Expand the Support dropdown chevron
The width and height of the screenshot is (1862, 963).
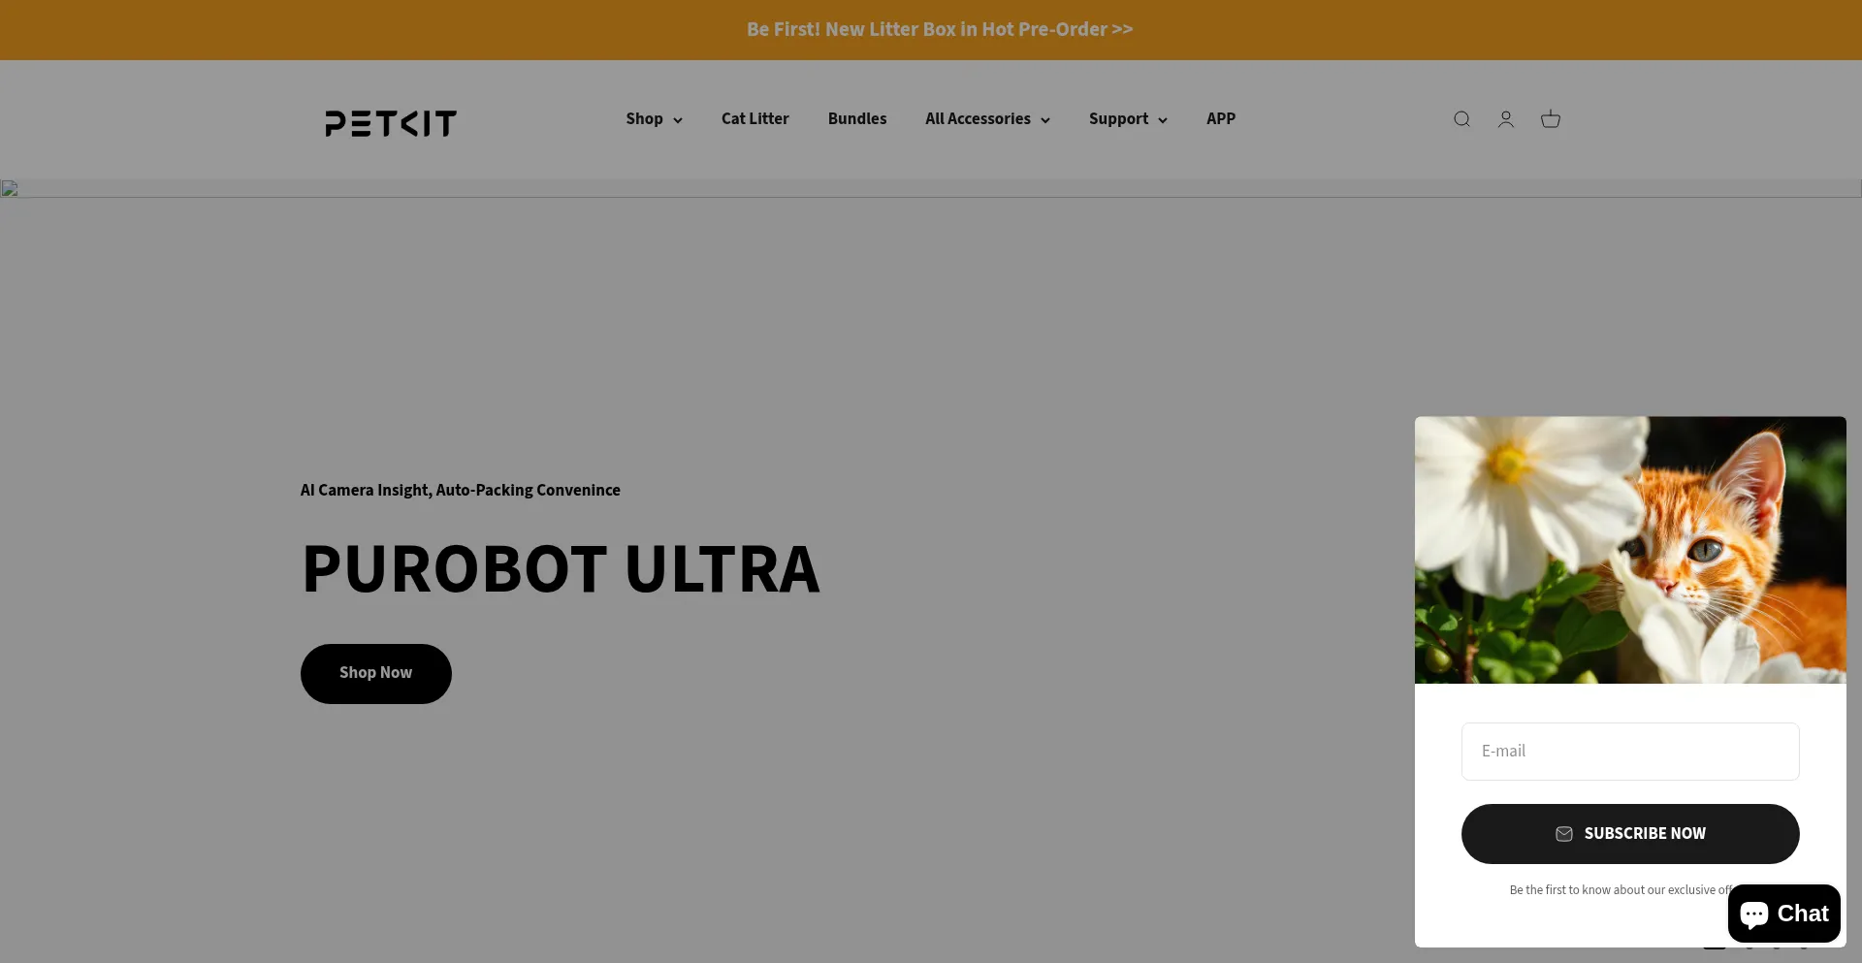(x=1163, y=120)
